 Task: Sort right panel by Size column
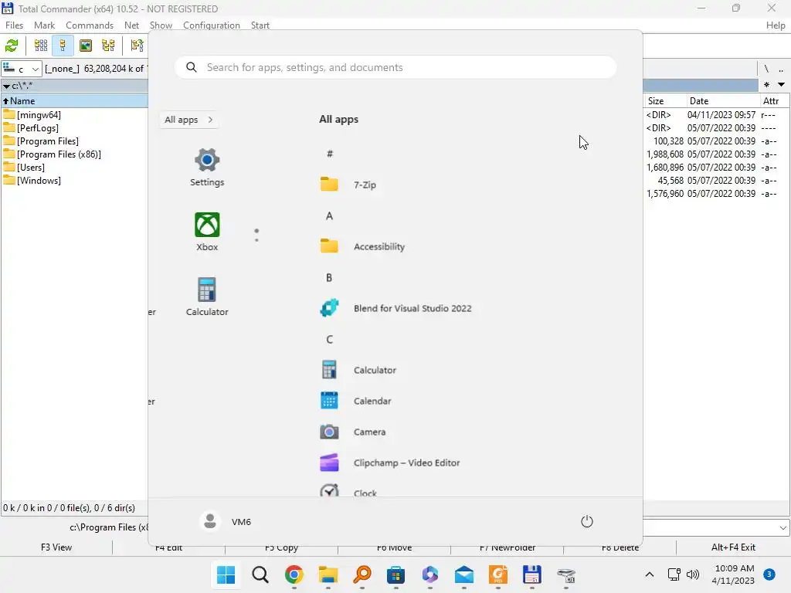click(664, 101)
